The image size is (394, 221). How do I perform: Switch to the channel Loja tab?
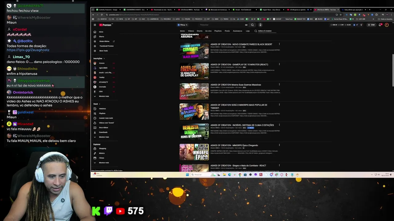coord(248,31)
